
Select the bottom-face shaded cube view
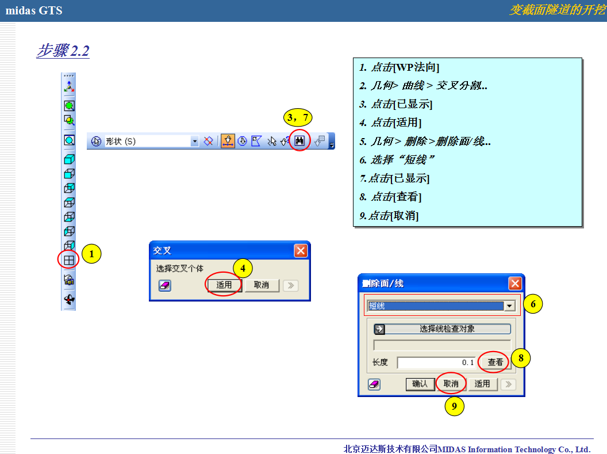[x=70, y=216]
